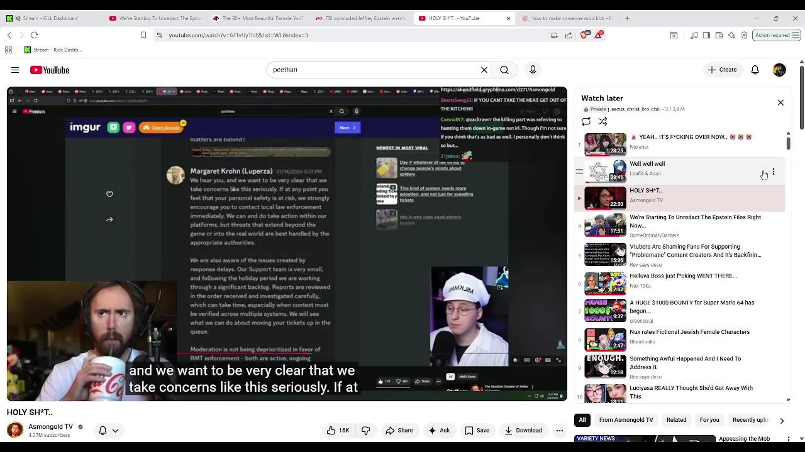The height and width of the screenshot is (452, 805).
Task: Run the search with magnifier button
Action: tap(504, 70)
